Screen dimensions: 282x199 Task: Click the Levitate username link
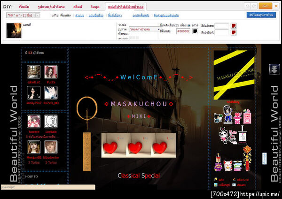pyautogui.click(x=51, y=131)
